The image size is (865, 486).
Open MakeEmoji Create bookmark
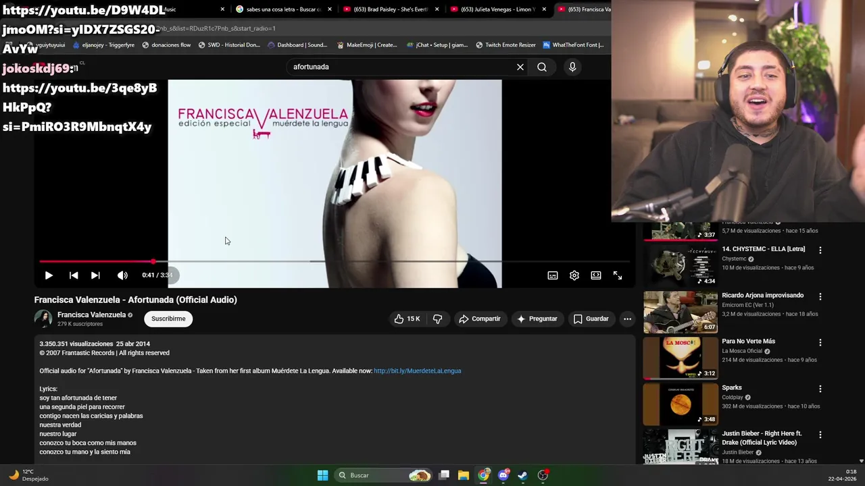pyautogui.click(x=367, y=45)
